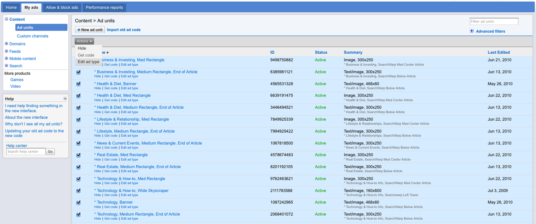
Task: Uncheck the Health & Diet, Banner row
Action: [78, 84]
